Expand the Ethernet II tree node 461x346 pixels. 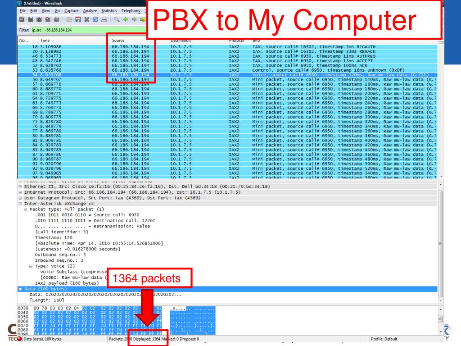(x=20, y=187)
